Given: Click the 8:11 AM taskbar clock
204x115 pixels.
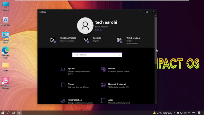Looking at the screenshot, I should pos(192,113).
